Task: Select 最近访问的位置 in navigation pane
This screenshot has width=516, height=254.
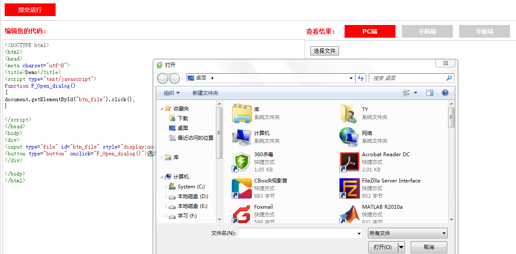Action: 196,138
